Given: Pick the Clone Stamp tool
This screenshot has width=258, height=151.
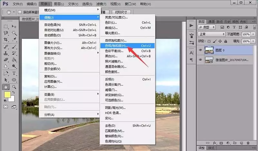Looking at the screenshot, I should click(x=6, y=53).
